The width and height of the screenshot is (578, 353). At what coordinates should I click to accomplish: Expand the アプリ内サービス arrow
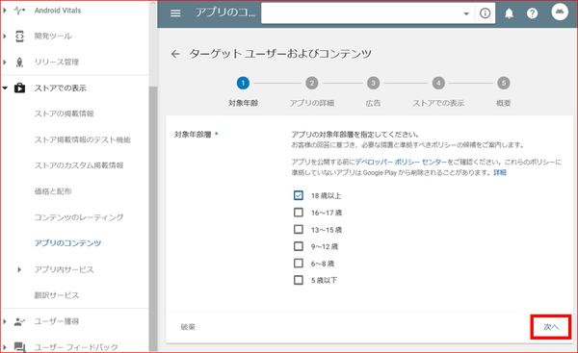coord(19,270)
